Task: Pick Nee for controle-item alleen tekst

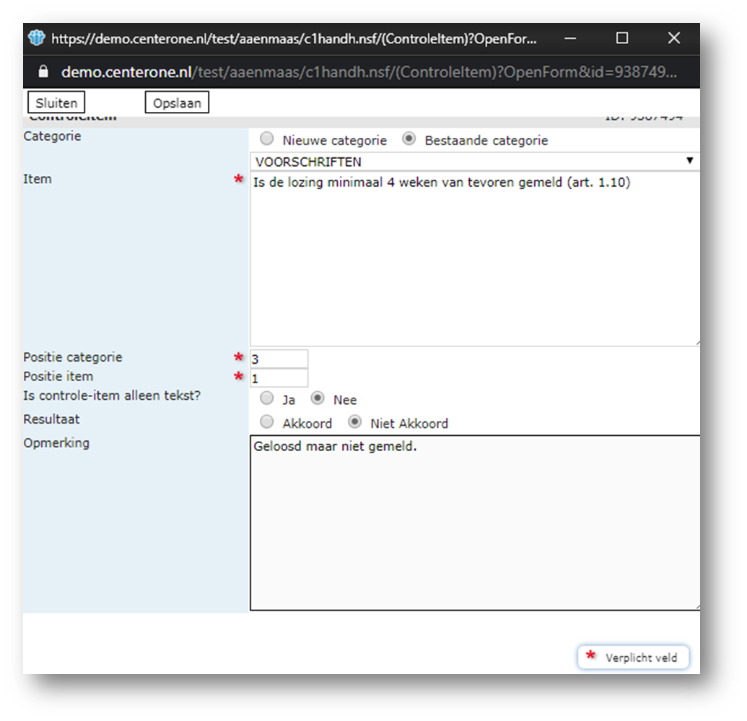Action: click(x=318, y=398)
